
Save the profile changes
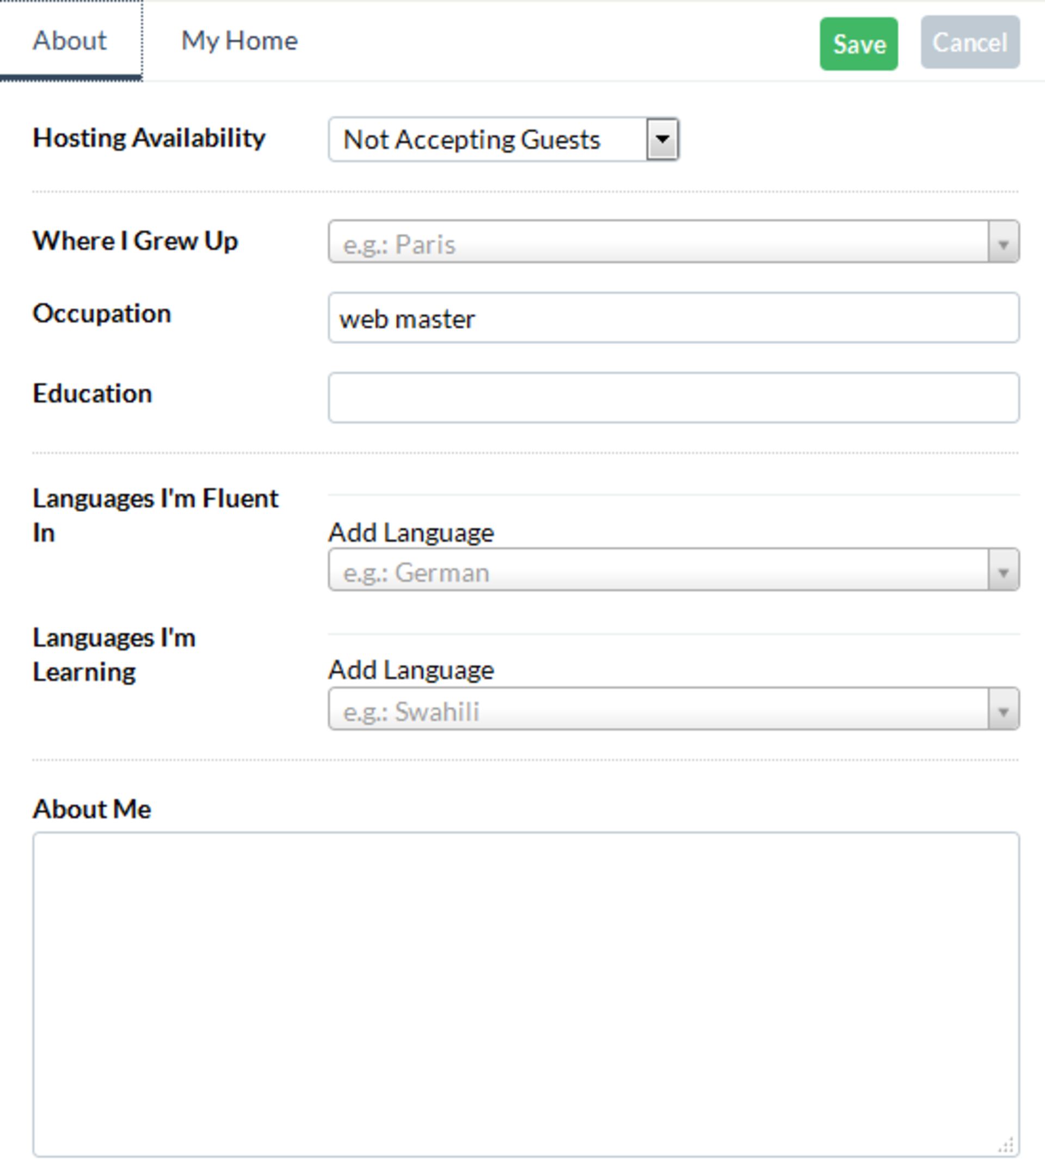(x=858, y=44)
